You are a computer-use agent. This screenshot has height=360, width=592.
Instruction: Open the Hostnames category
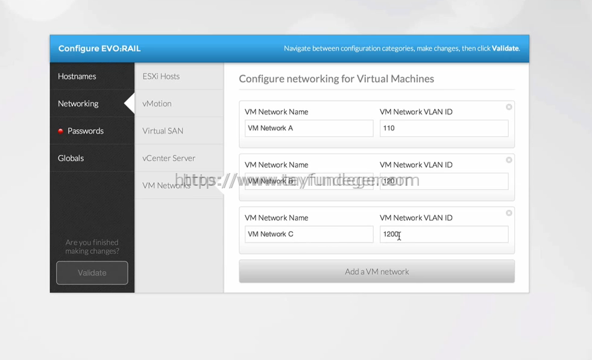tap(92, 77)
